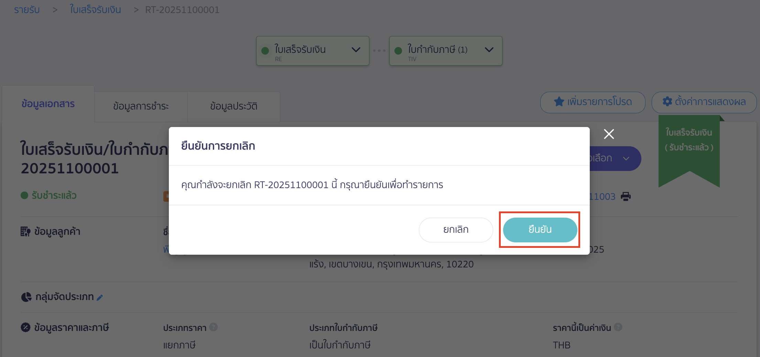Click the price and tax icon beside ข้อมูลราคาและภาษี
The width and height of the screenshot is (760, 357).
25,327
